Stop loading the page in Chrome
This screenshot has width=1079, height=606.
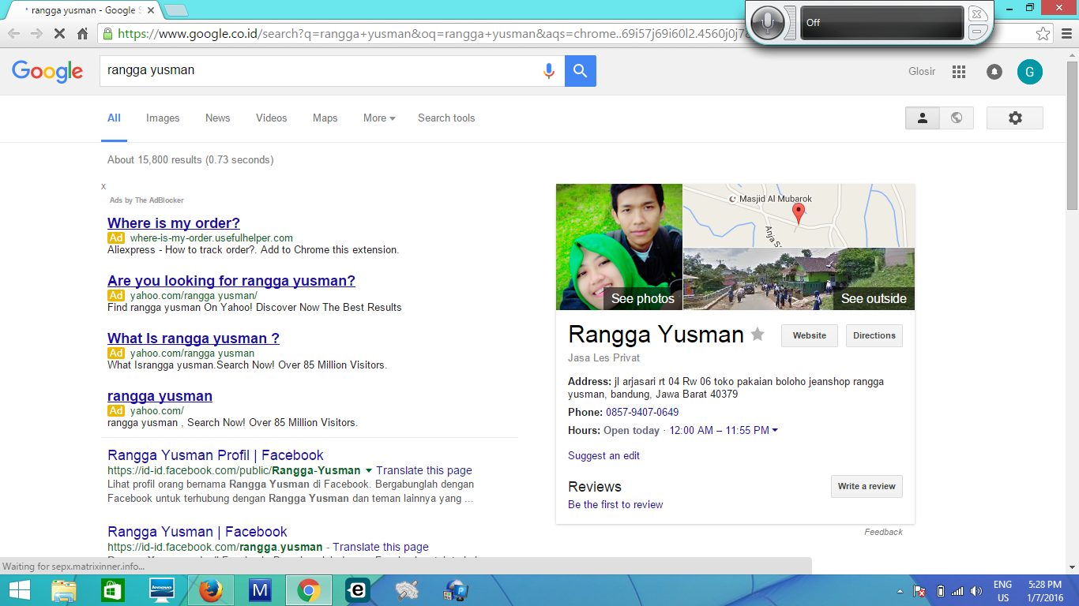tap(59, 34)
